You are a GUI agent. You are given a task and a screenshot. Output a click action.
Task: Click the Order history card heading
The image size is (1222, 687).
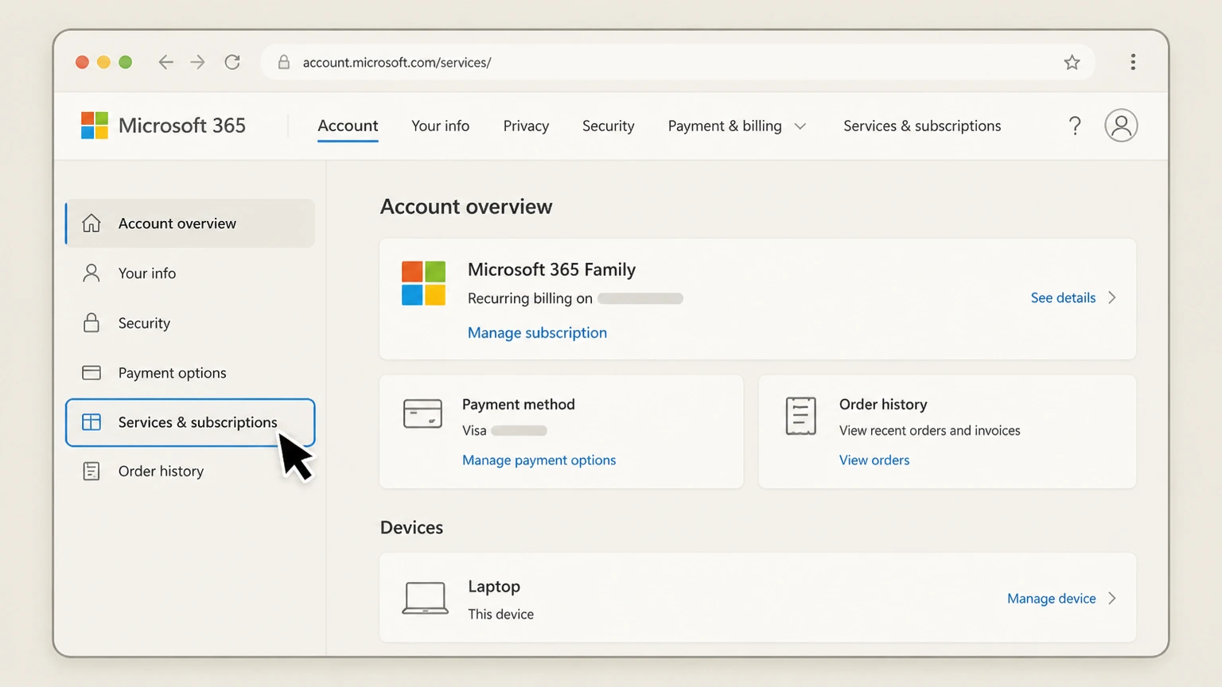883,404
